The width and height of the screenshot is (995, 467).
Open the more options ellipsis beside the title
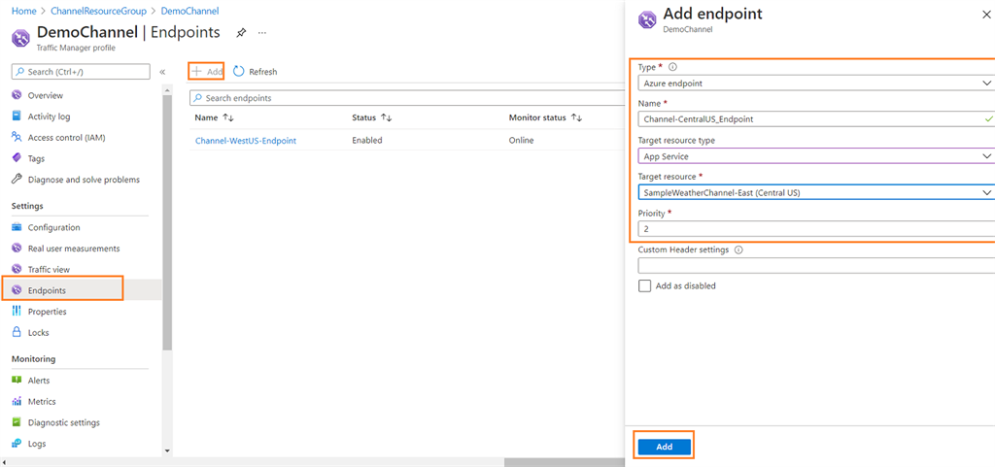point(262,32)
